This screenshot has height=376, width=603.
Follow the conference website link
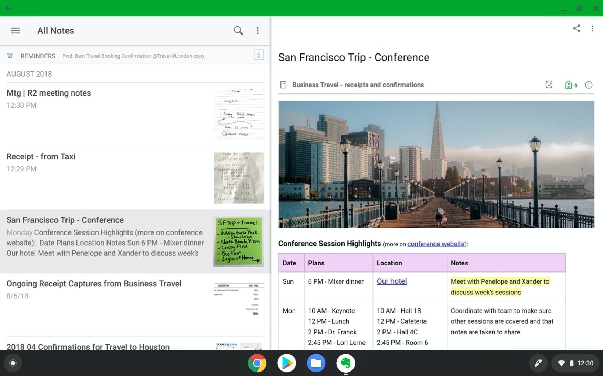click(x=436, y=244)
